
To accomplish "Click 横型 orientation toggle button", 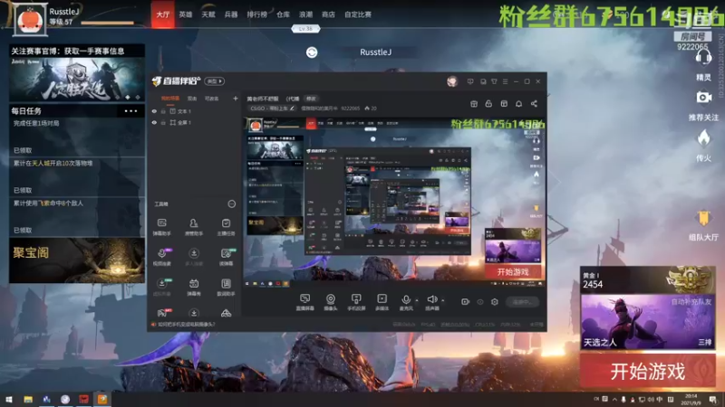I will pyautogui.click(x=215, y=81).
